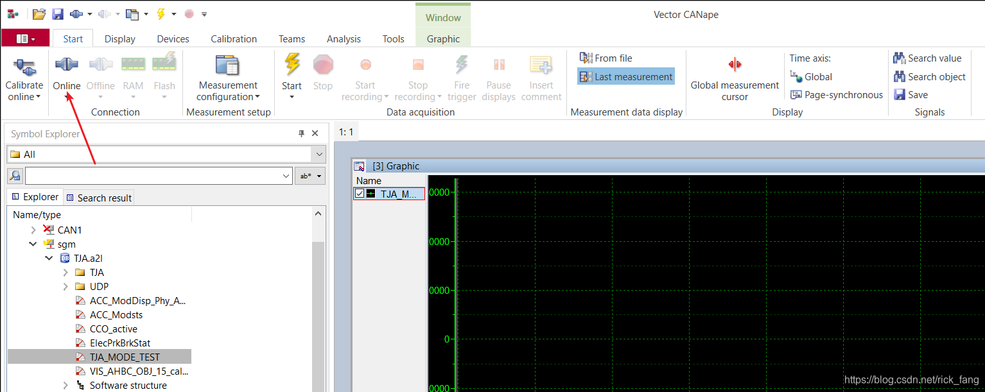Switch to the Calibration ribbon tab
This screenshot has width=985, height=392.
point(234,38)
